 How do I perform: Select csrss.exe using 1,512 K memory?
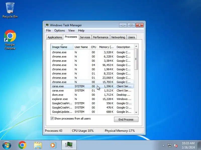coord(92,90)
